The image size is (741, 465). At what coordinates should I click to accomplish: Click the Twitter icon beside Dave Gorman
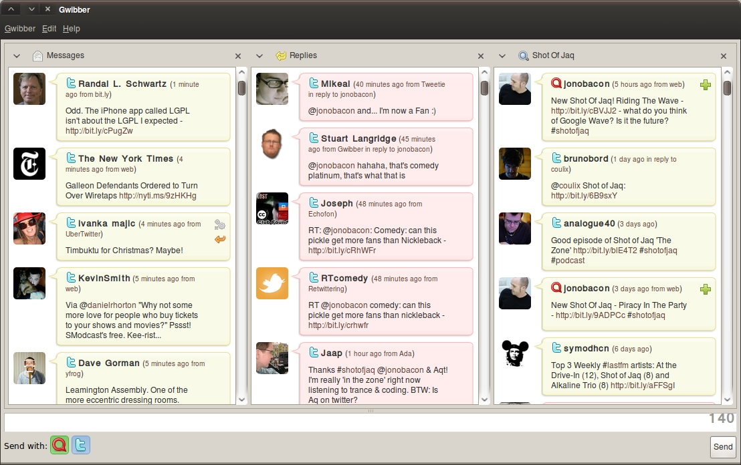click(71, 362)
